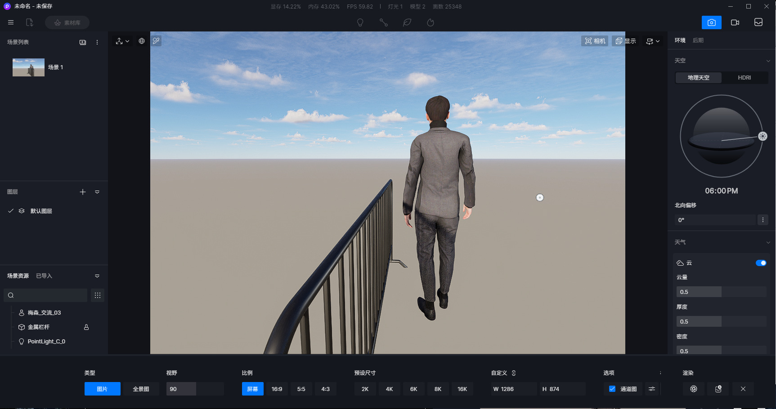Toggle visibility check of 默认图层
Viewport: 776px width, 409px height.
click(11, 211)
